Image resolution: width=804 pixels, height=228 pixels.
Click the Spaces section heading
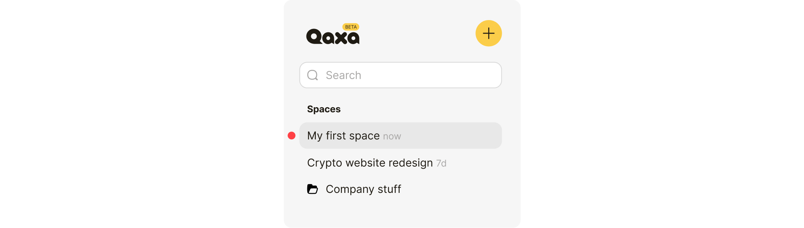pyautogui.click(x=324, y=109)
